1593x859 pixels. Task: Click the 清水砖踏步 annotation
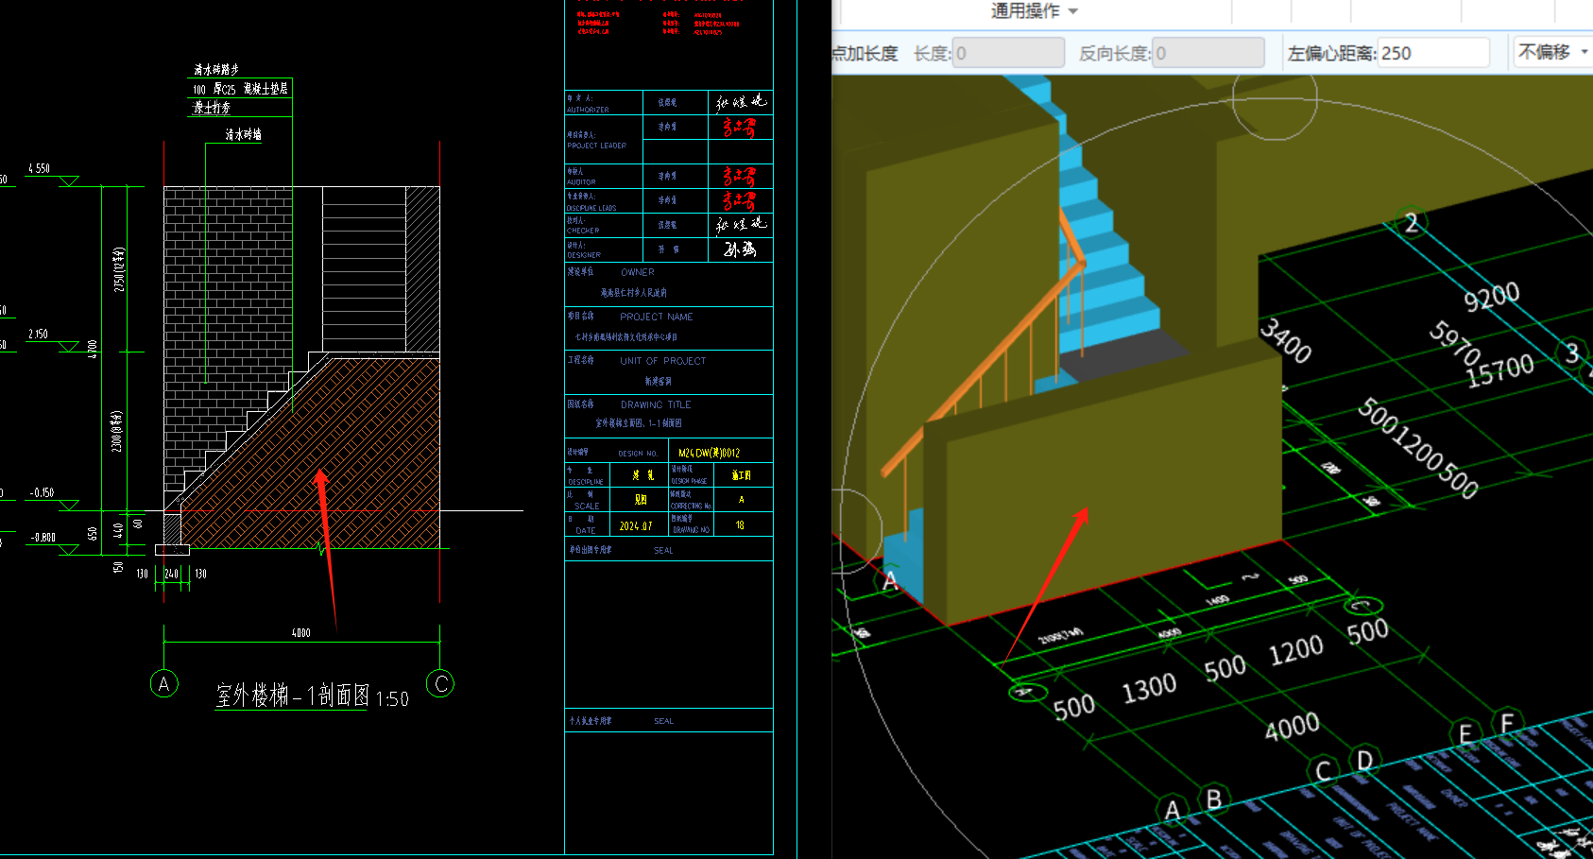[x=216, y=69]
